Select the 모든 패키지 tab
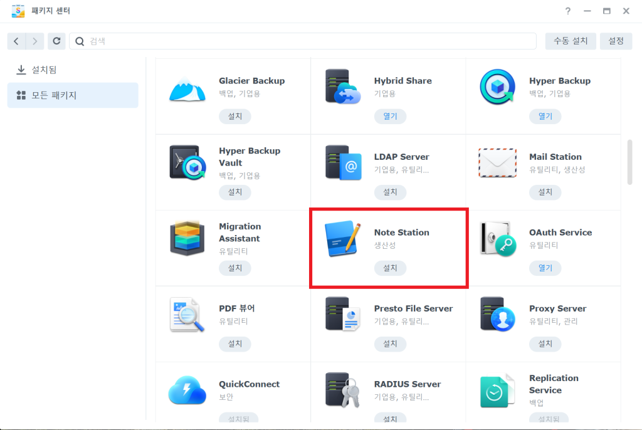 click(x=73, y=95)
